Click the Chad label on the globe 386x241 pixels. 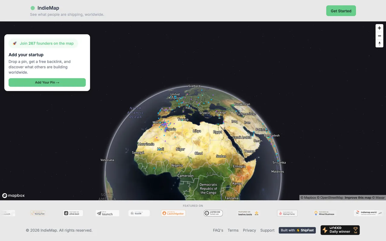point(199,153)
